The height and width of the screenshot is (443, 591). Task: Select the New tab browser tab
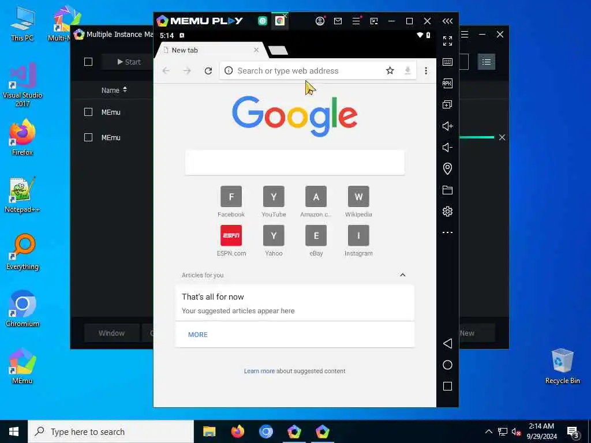(x=211, y=50)
